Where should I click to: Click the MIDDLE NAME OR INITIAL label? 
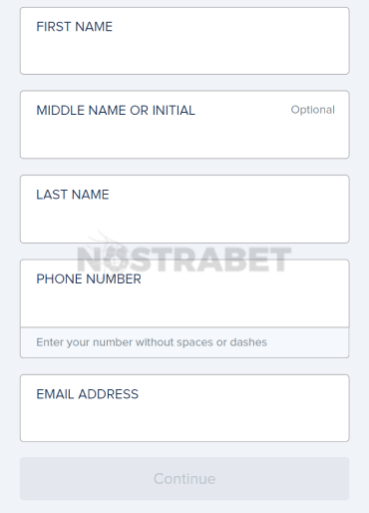(x=116, y=111)
